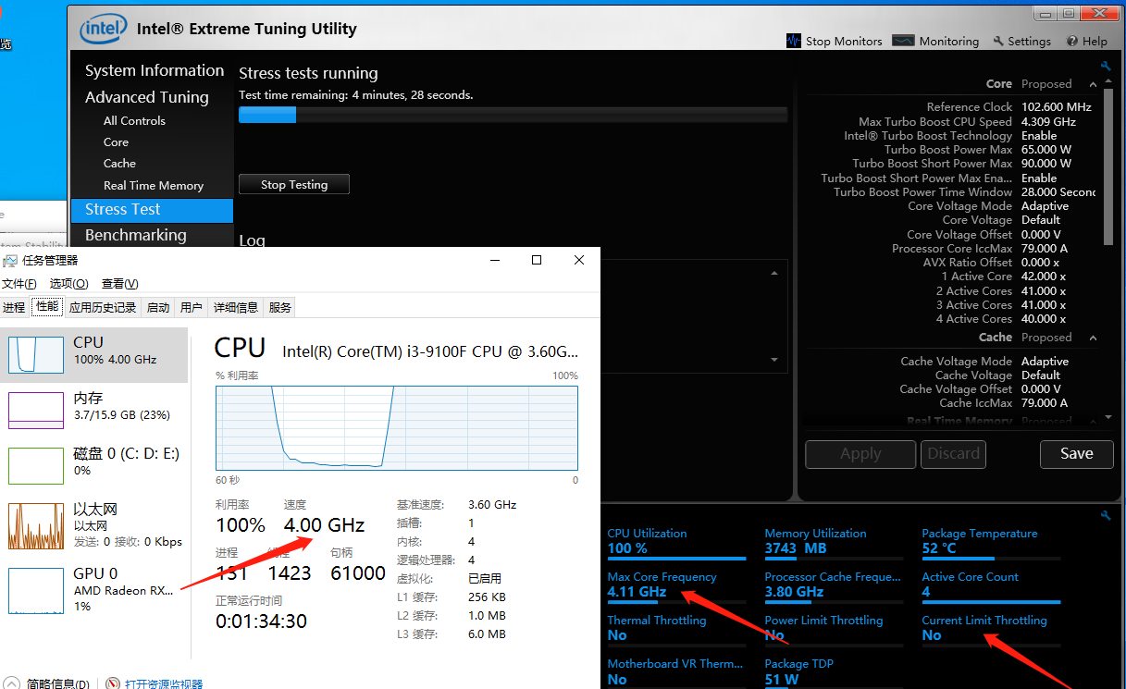Click the Active Core Count monitor

pos(991,585)
